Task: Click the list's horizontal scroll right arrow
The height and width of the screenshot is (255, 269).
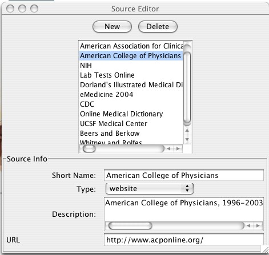Action: click(x=178, y=148)
